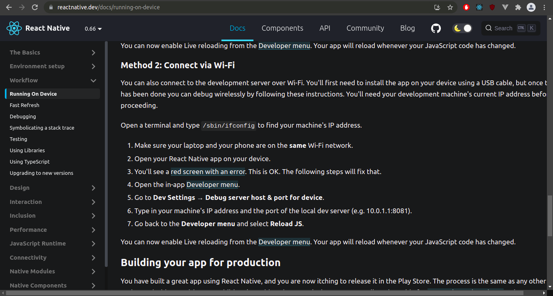Image resolution: width=553 pixels, height=296 pixels.
Task: Open the React Developer Tools extension
Action: pyautogui.click(x=479, y=7)
